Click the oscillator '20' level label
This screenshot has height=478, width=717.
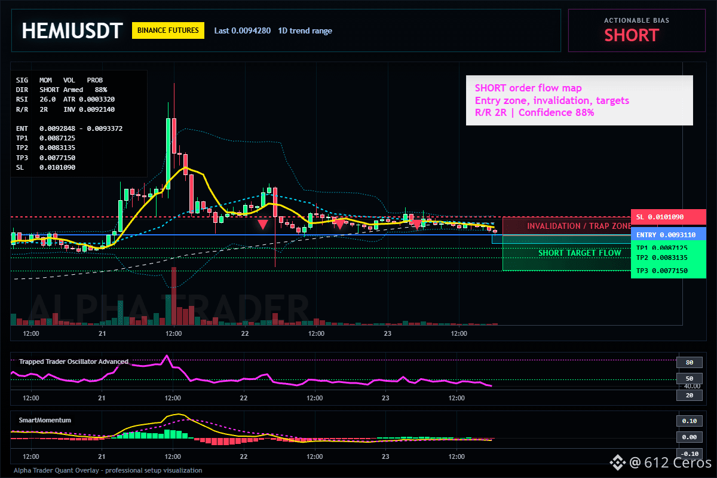(x=689, y=396)
